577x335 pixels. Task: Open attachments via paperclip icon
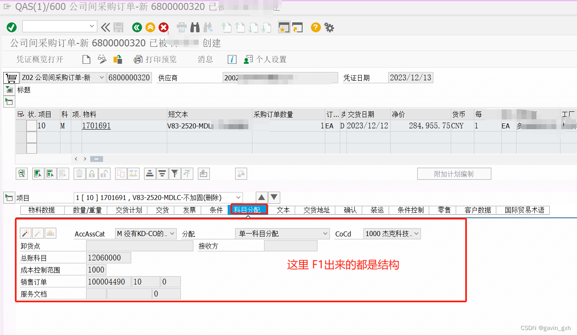(203, 174)
